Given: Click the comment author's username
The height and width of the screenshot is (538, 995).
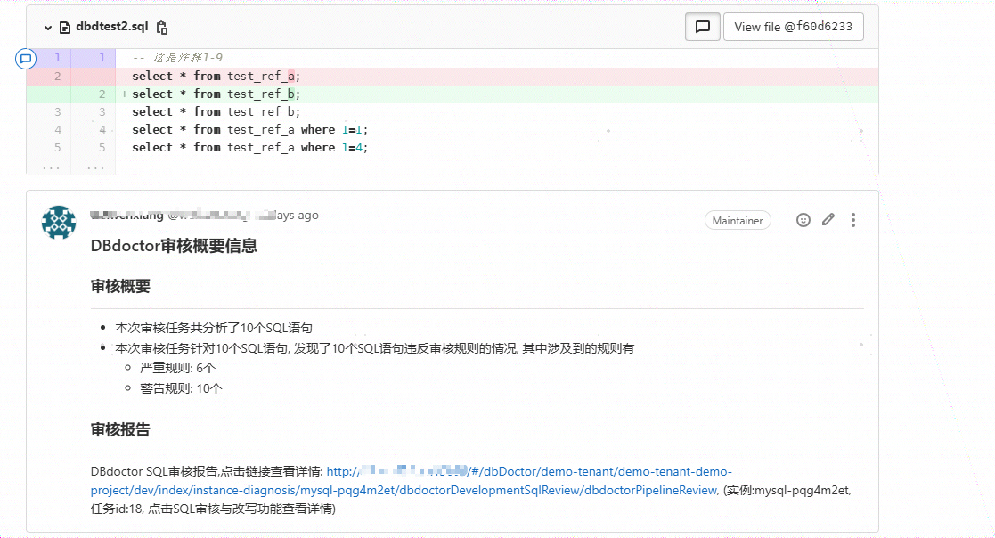Looking at the screenshot, I should (126, 216).
